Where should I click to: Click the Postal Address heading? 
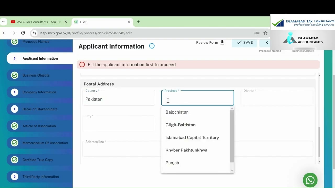click(x=99, y=84)
